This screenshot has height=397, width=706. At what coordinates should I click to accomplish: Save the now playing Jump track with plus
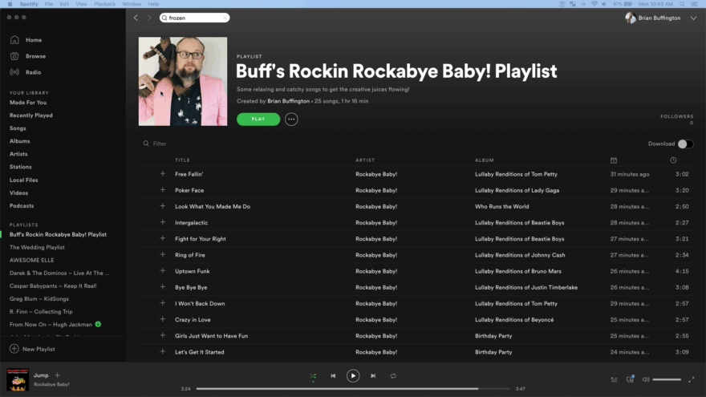click(57, 375)
